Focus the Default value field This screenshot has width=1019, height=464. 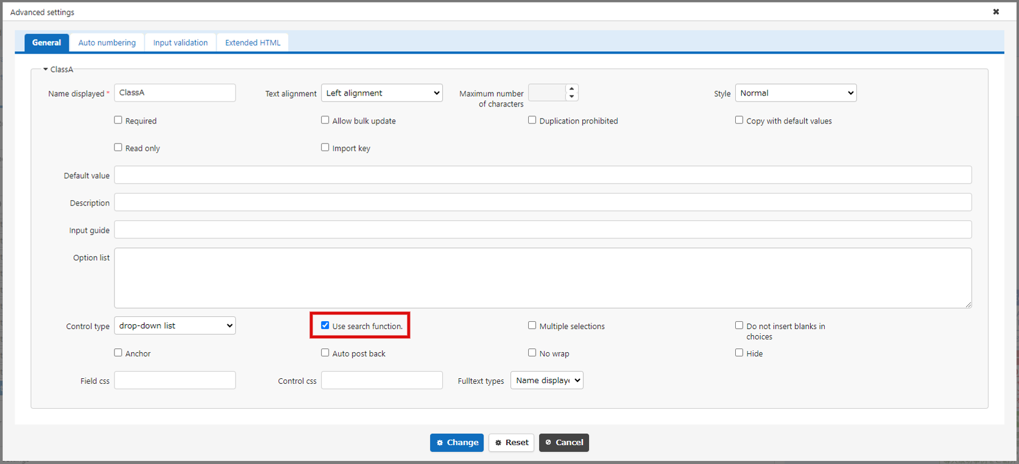(543, 175)
